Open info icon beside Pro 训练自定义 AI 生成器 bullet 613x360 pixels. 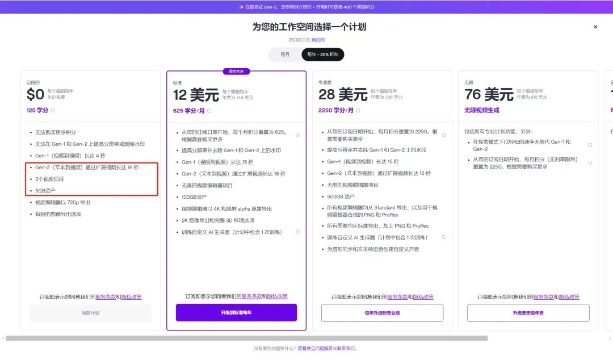tap(444, 237)
